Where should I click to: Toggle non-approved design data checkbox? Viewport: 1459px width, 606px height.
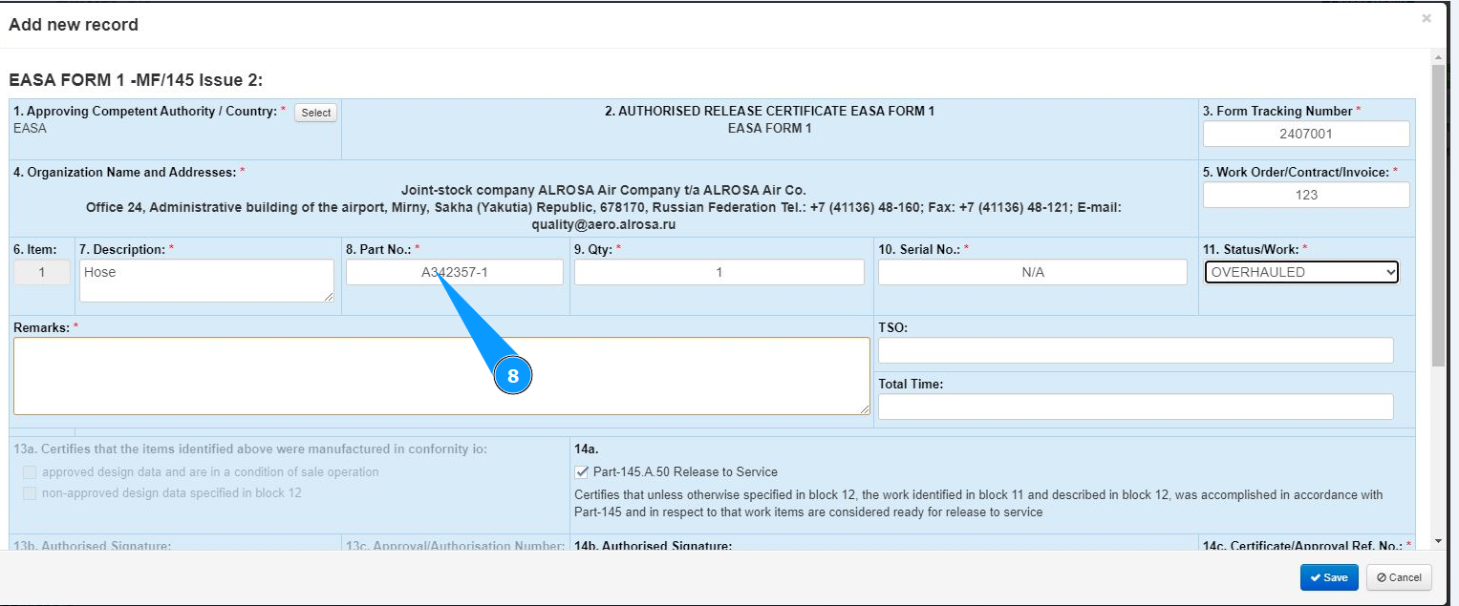(30, 493)
